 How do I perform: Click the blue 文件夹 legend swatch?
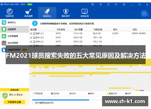[52, 94]
